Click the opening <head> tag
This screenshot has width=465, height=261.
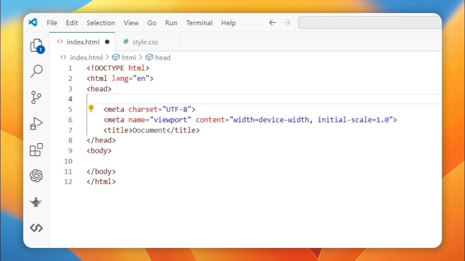tap(99, 89)
